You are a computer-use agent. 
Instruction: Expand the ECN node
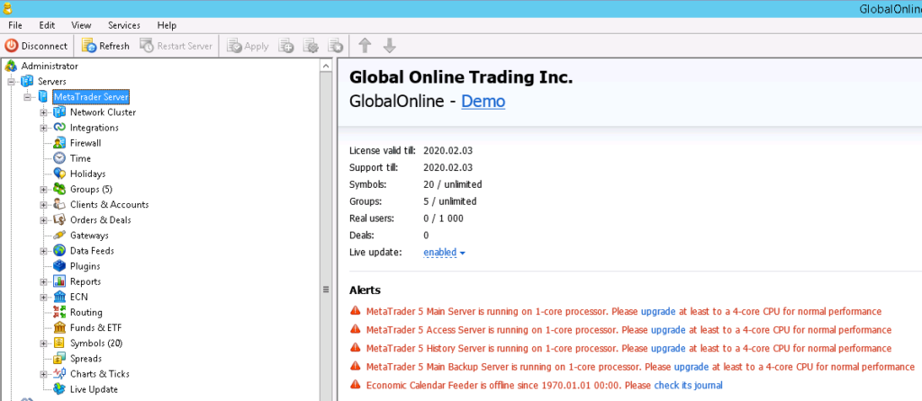[x=43, y=297]
